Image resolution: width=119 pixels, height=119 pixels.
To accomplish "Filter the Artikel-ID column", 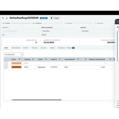I will pos(59,59).
